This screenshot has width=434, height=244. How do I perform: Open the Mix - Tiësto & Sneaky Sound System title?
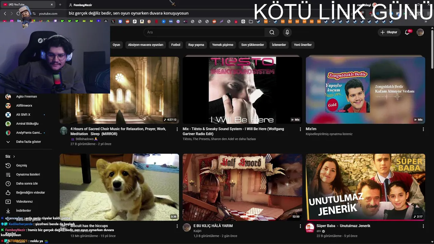pos(233,131)
